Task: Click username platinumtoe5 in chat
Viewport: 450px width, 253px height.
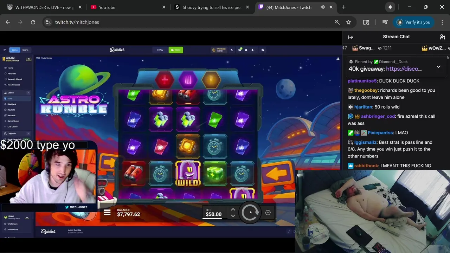Action: pyautogui.click(x=362, y=81)
